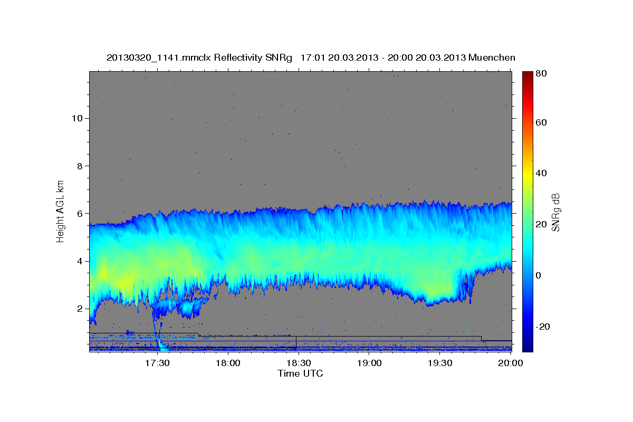The height and width of the screenshot is (422, 633).
Task: Click colorbar tick value 60
Action: (541, 122)
